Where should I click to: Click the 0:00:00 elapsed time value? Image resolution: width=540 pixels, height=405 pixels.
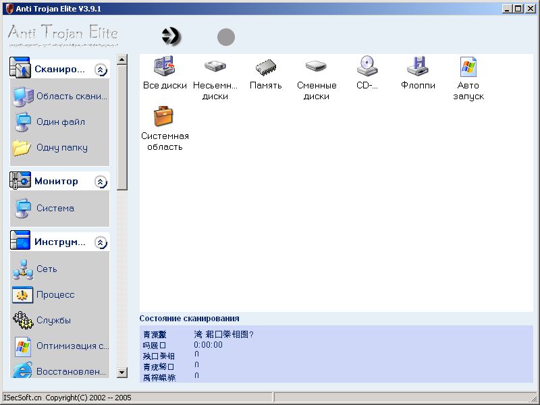point(208,345)
